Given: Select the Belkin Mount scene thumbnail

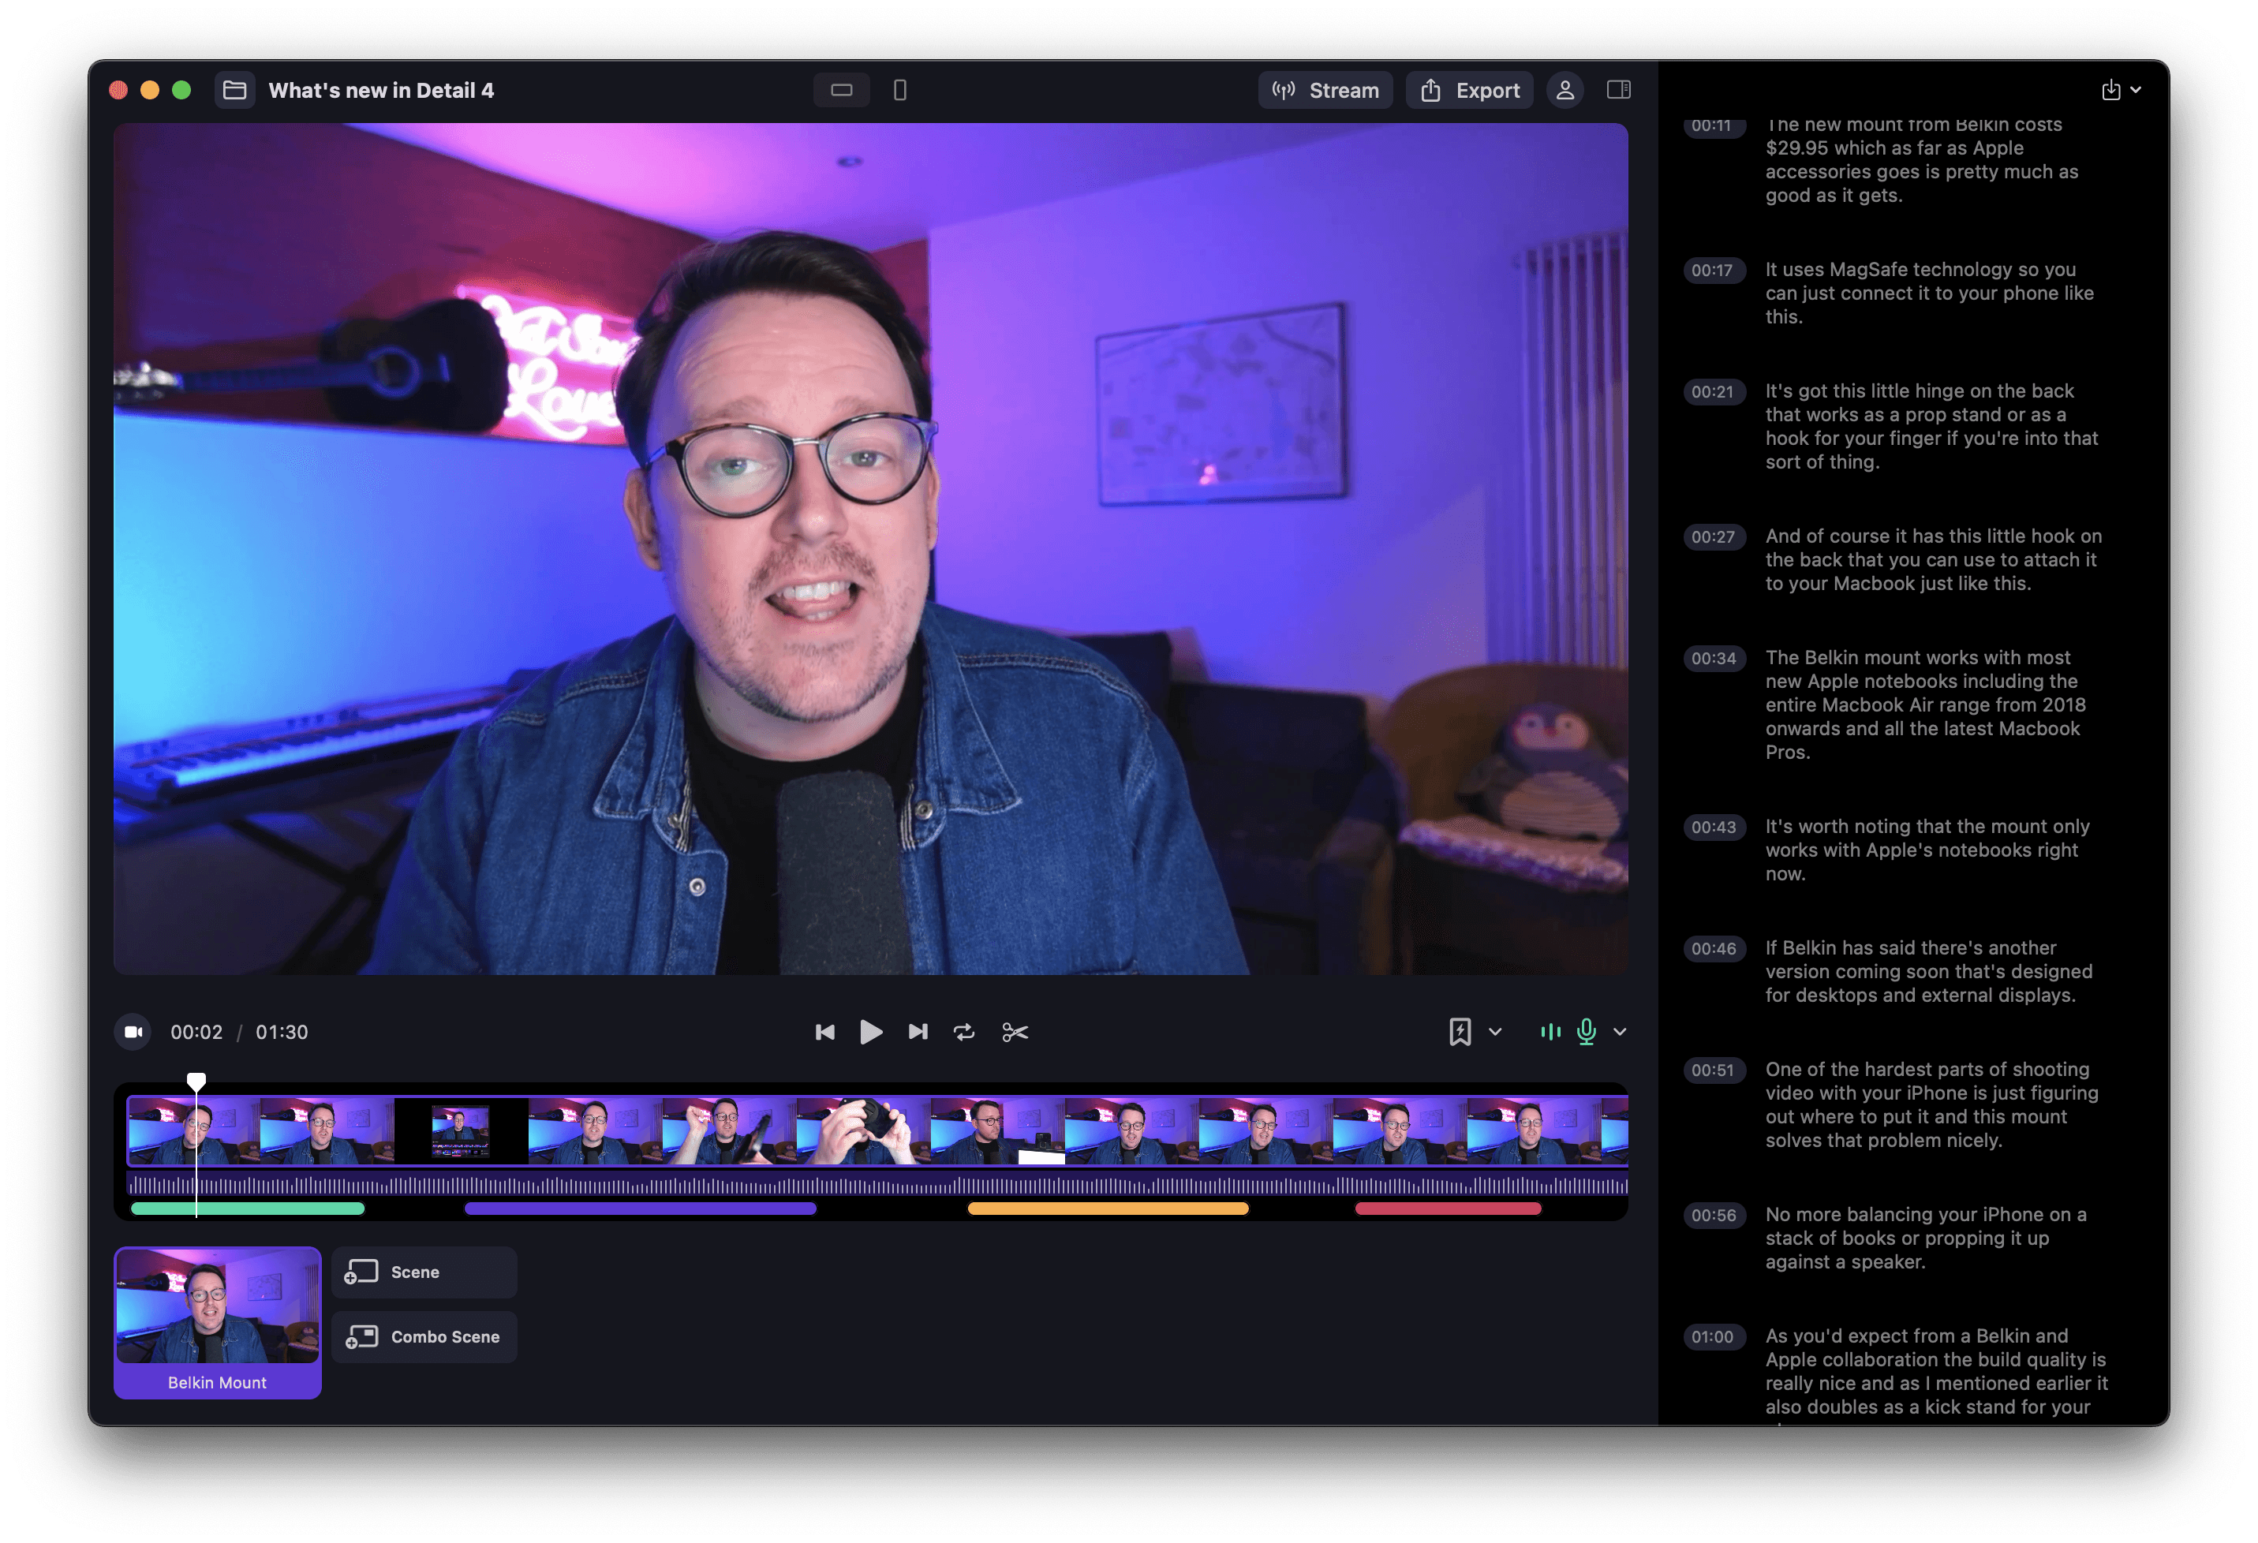Looking at the screenshot, I should tap(218, 1321).
